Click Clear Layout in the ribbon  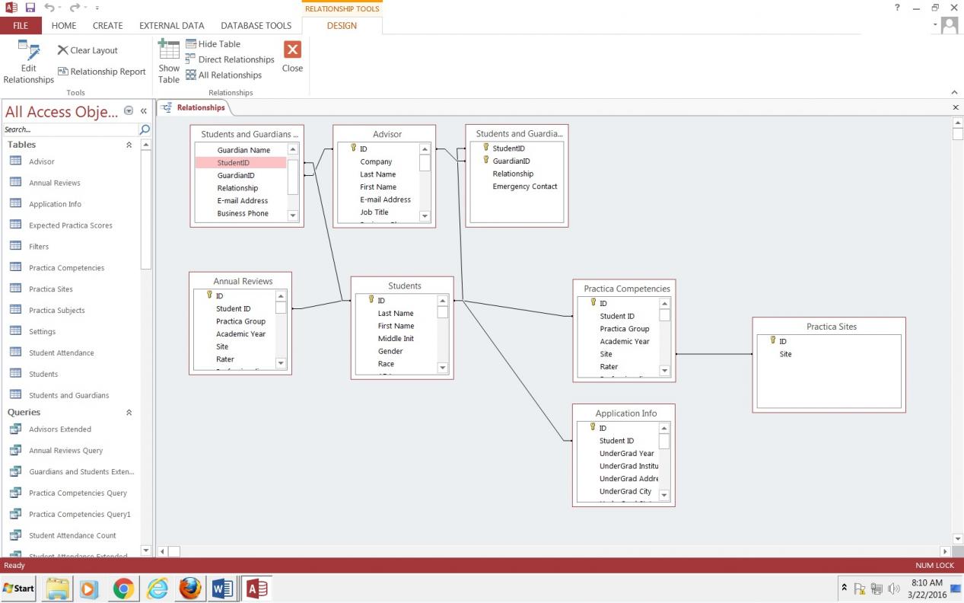tap(87, 50)
